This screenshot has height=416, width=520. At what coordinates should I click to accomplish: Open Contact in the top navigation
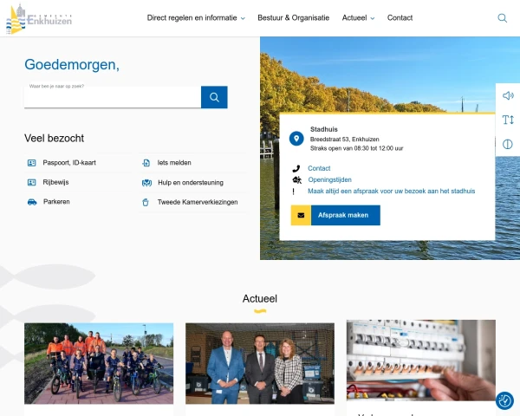click(400, 18)
